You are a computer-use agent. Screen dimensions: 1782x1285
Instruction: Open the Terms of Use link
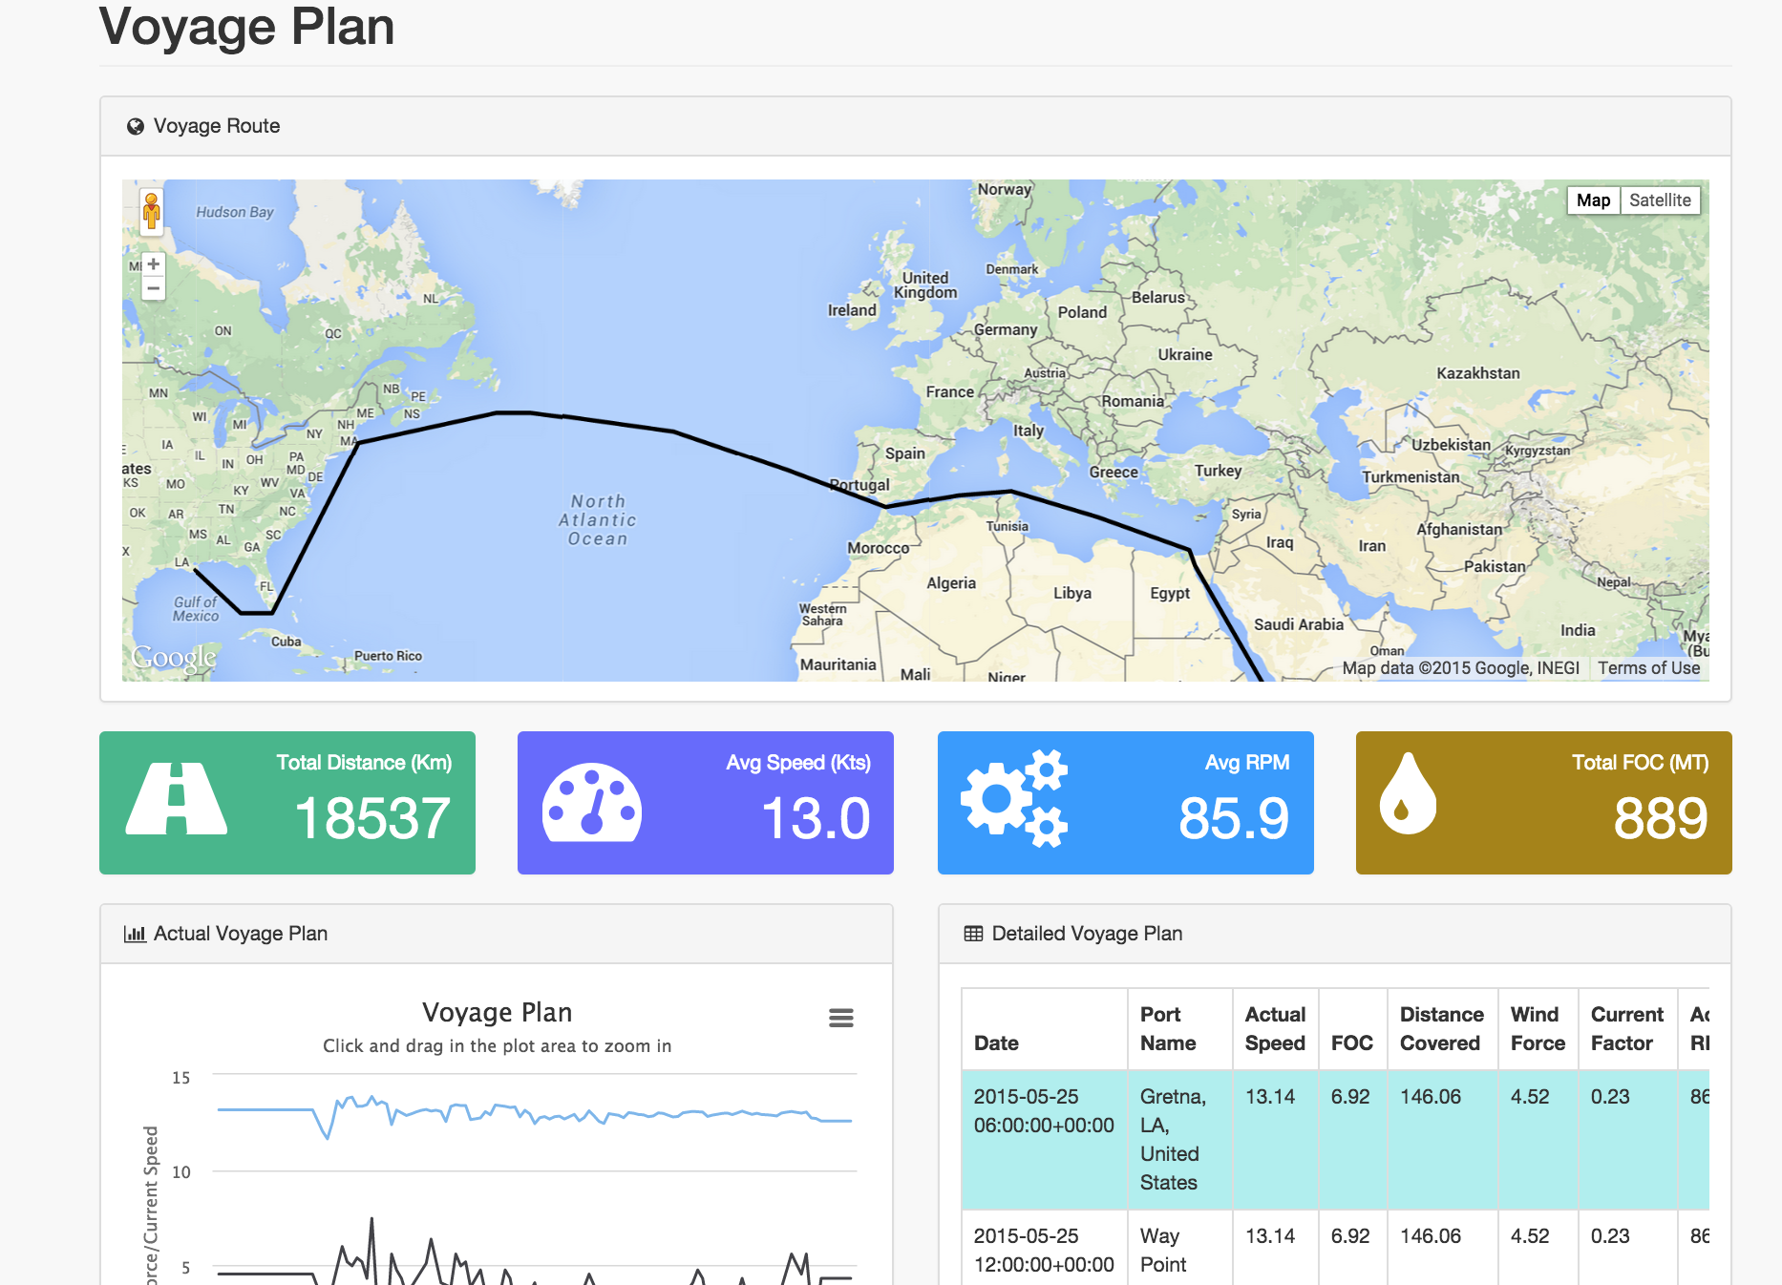tap(1649, 668)
